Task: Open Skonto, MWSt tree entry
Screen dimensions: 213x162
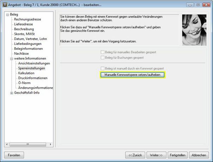Action: (x=26, y=34)
